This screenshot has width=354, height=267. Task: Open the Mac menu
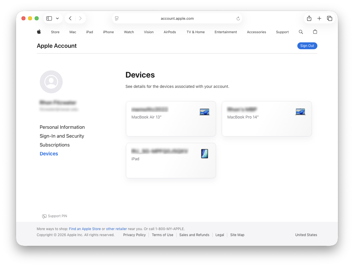click(x=73, y=32)
